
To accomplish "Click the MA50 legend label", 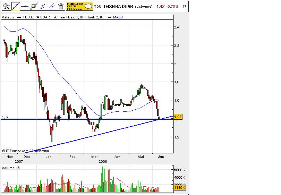I will 118,17.
